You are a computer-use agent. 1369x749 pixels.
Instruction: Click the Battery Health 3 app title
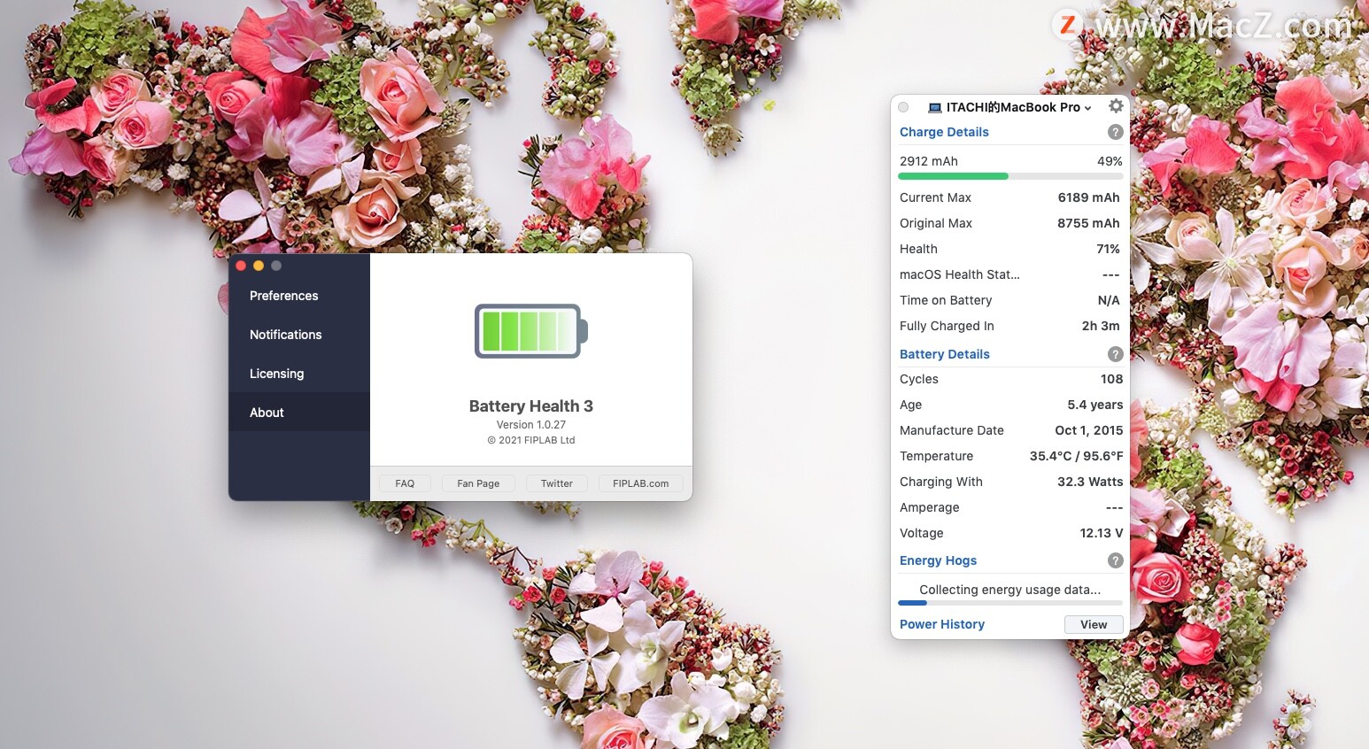pyautogui.click(x=531, y=406)
